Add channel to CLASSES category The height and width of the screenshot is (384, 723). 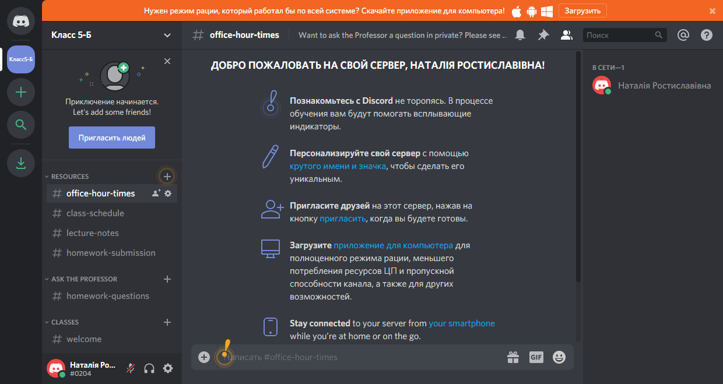[167, 322]
